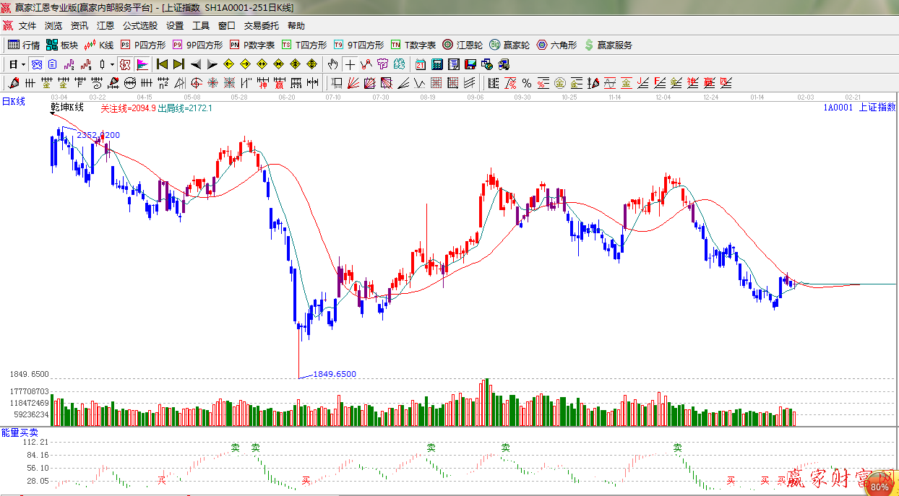Click the calendar date icon

click(420, 64)
